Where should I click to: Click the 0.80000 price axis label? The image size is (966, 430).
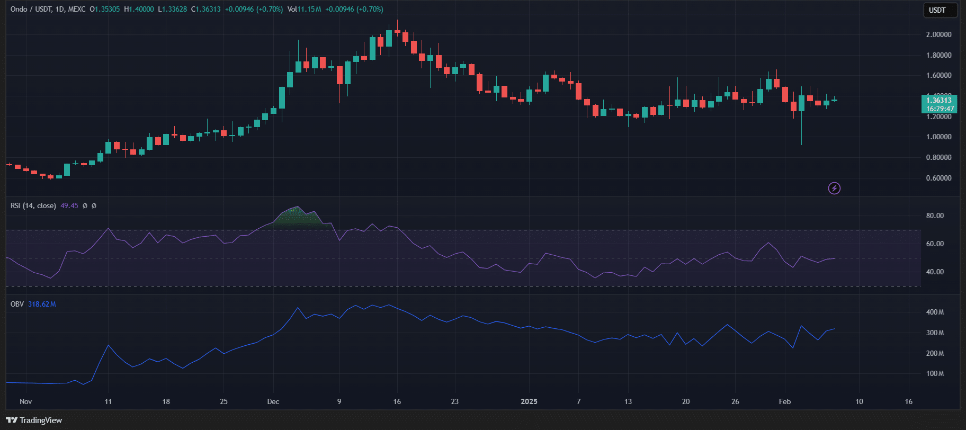coord(938,157)
